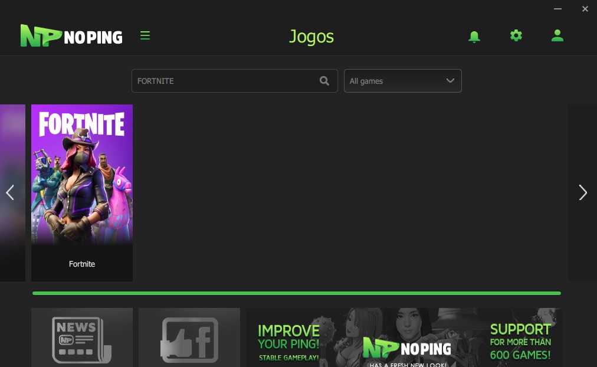This screenshot has height=367, width=597.
Task: Go to next games with right arrow
Action: point(582,192)
